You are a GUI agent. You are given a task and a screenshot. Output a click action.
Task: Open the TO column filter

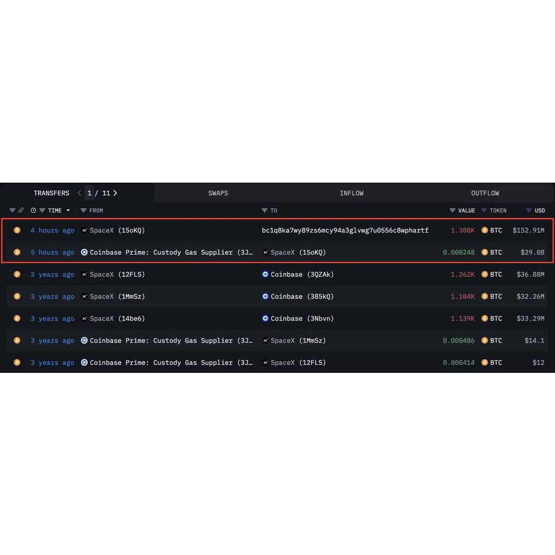pos(264,210)
